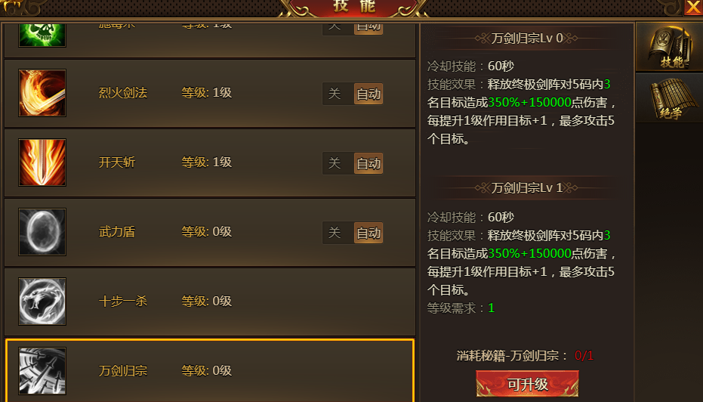Set 烈火剑法 toggle to 自动
703x402 pixels.
pyautogui.click(x=368, y=94)
